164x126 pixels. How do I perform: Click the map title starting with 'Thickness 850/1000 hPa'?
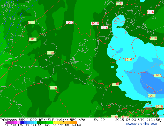[42, 120]
